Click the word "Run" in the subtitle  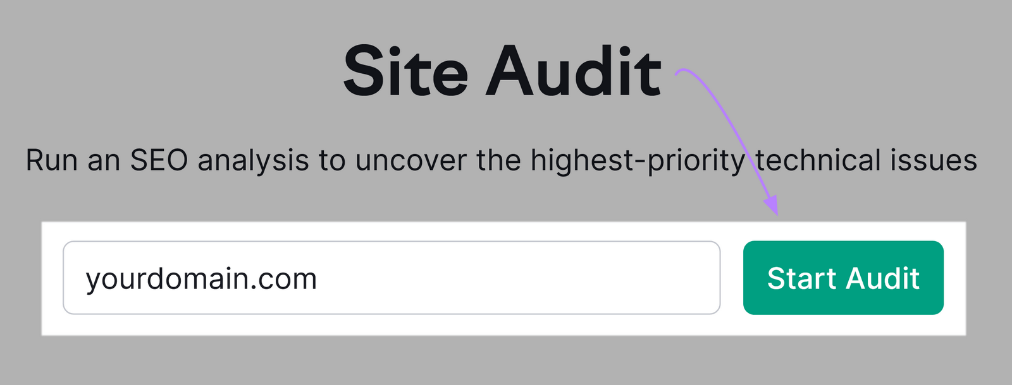pos(52,160)
